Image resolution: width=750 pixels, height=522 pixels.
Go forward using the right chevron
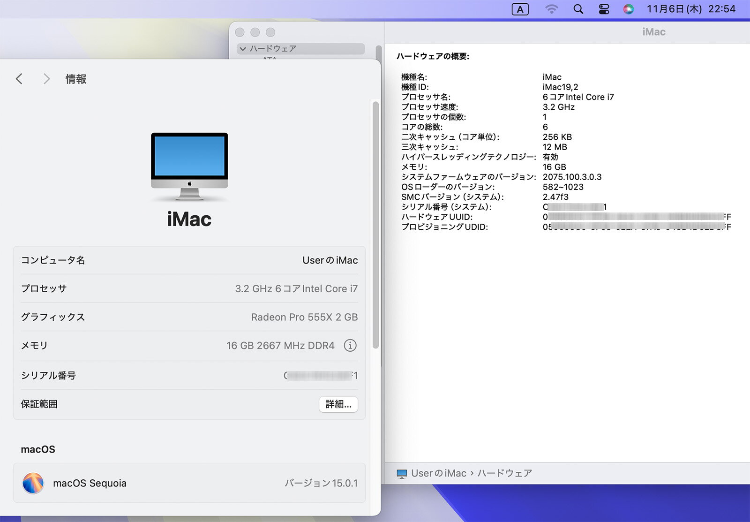point(46,79)
